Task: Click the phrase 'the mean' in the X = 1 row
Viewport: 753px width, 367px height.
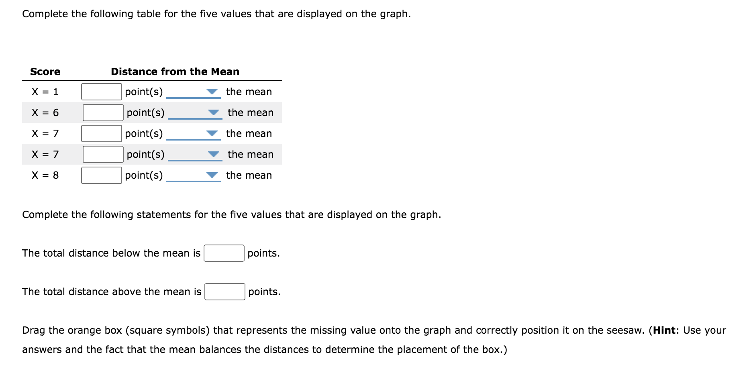Action: [x=249, y=92]
